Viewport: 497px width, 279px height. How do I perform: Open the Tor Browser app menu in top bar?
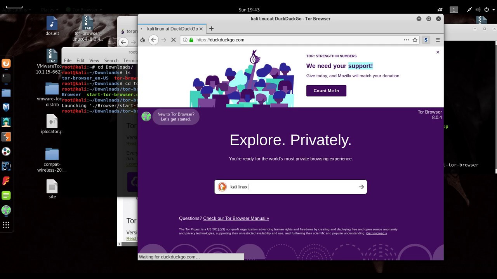click(x=83, y=10)
